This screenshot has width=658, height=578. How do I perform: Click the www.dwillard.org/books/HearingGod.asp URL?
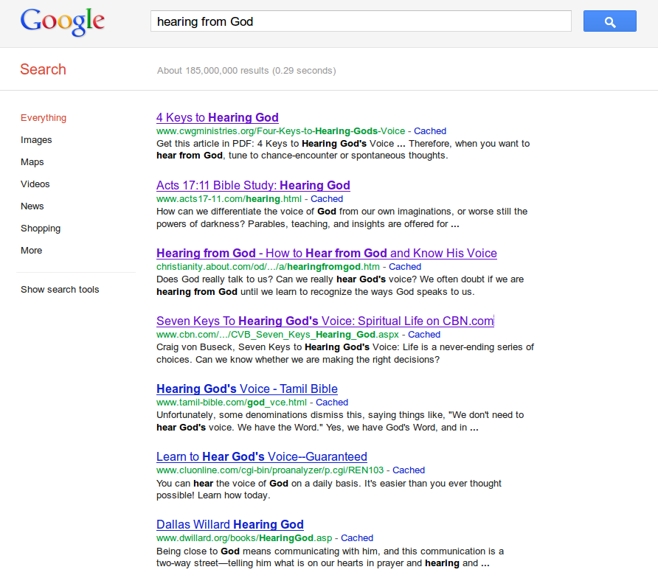(x=244, y=537)
